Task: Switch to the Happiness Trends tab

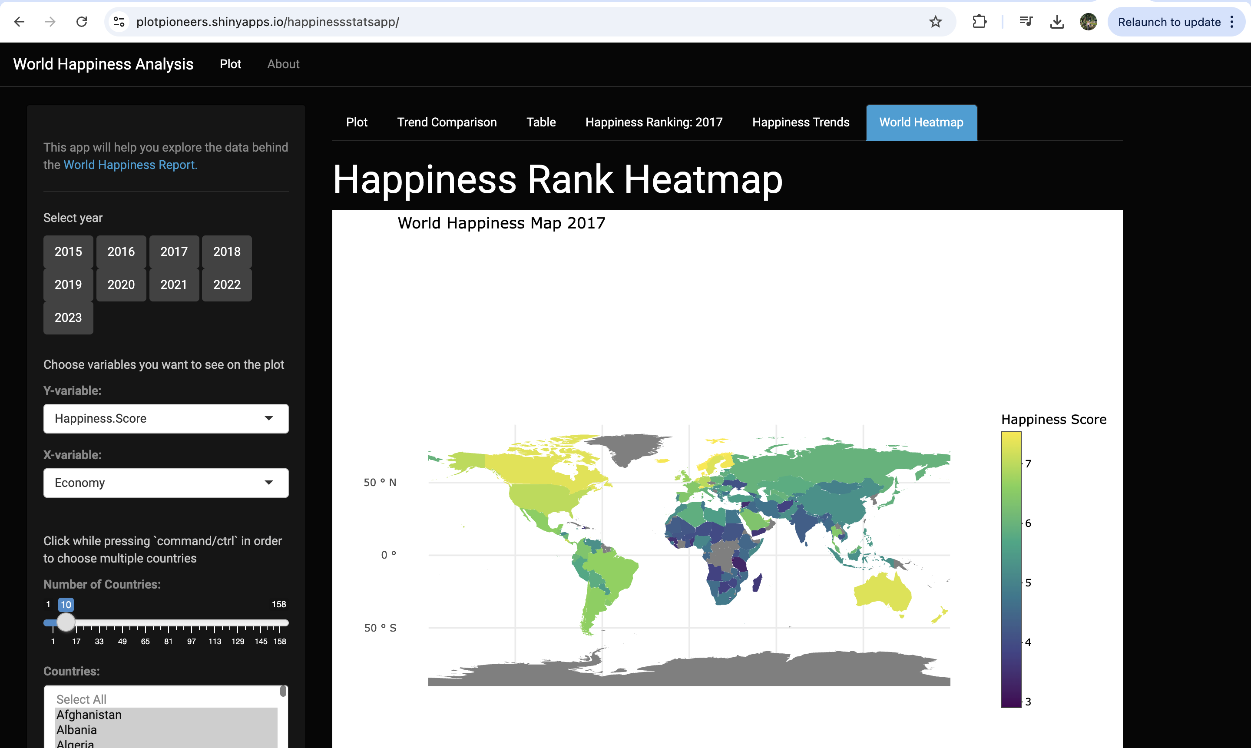Action: coord(801,122)
